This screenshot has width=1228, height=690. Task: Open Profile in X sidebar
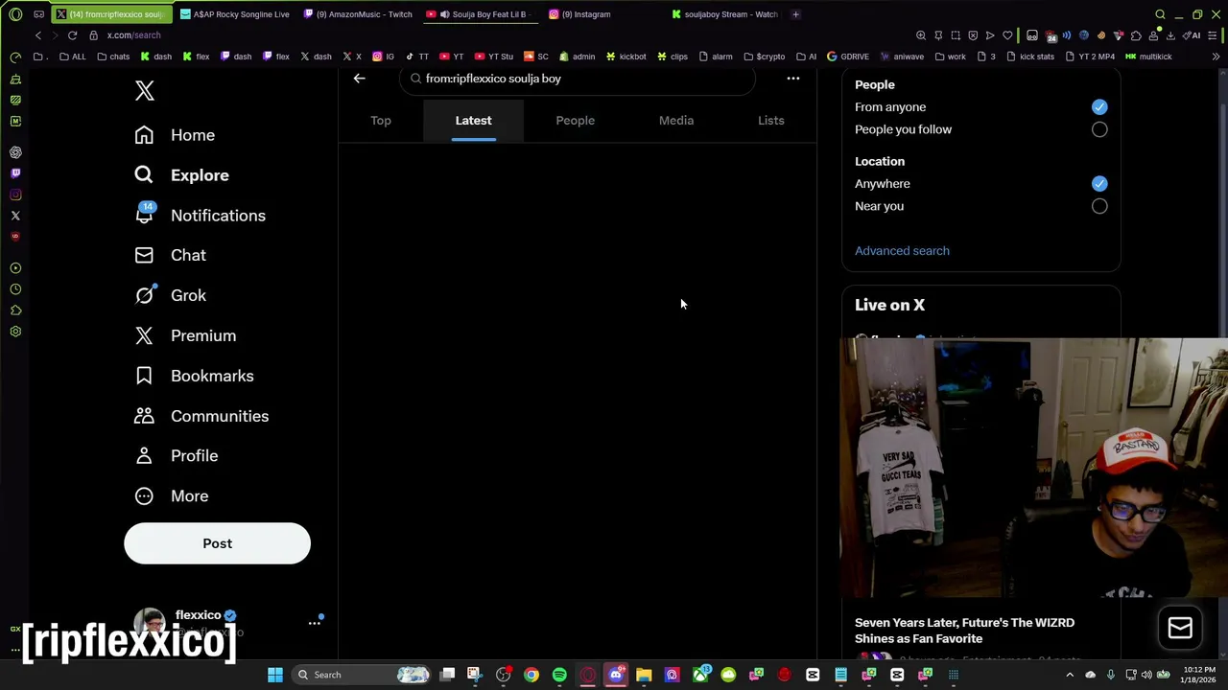click(176, 456)
